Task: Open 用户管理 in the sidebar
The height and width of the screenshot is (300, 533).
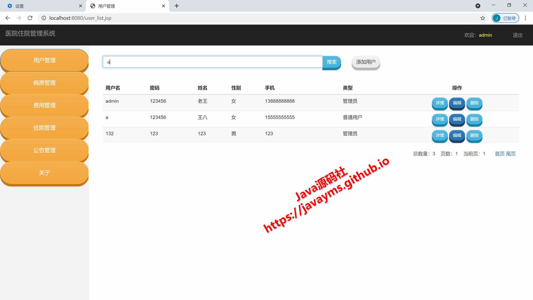Action: pyautogui.click(x=44, y=60)
